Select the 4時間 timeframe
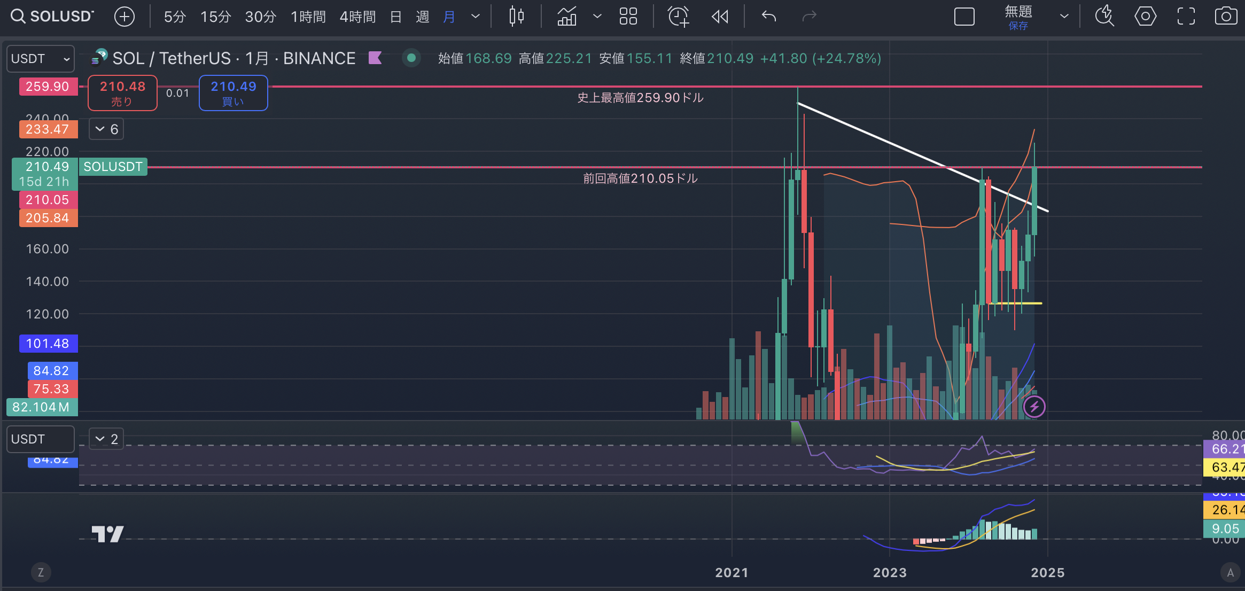Viewport: 1245px width, 591px height. (357, 17)
